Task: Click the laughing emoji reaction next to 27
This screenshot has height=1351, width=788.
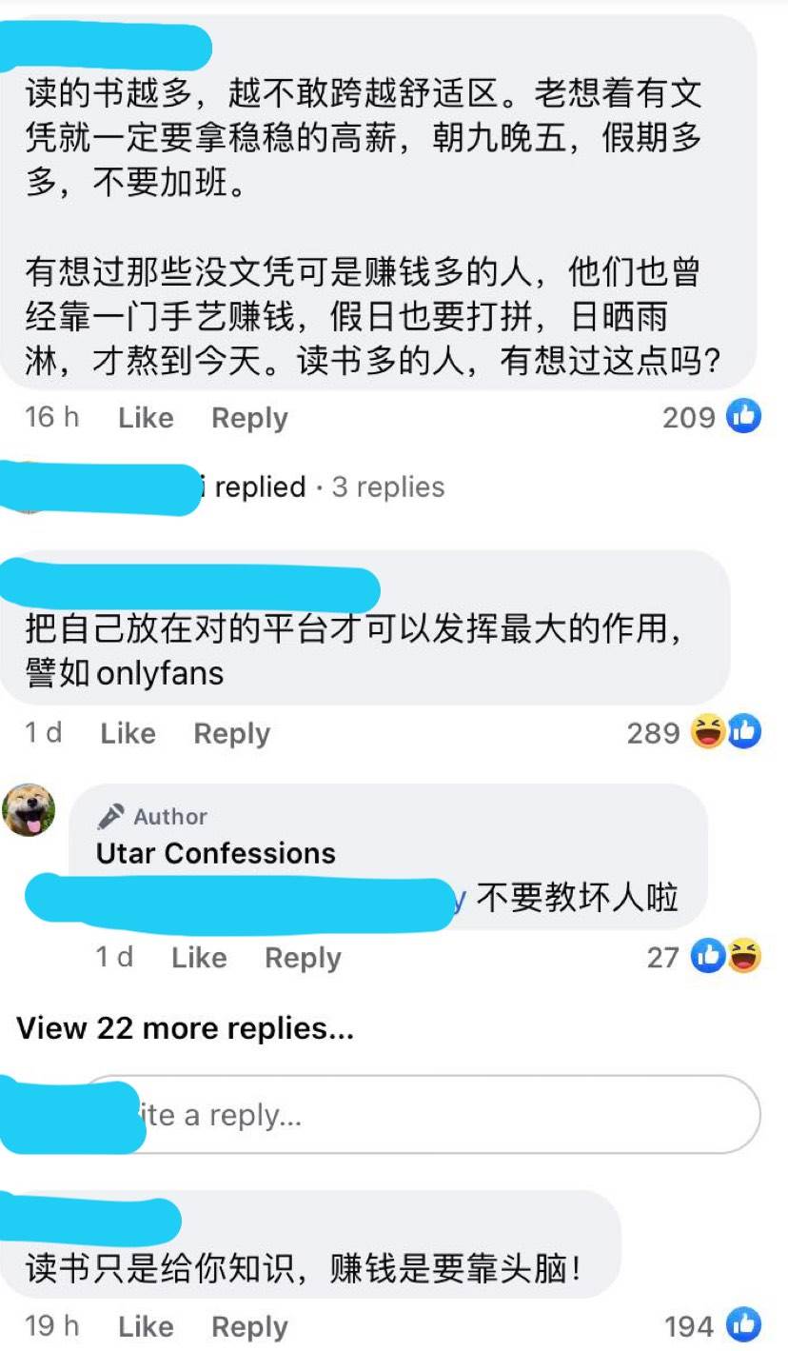Action: (x=745, y=956)
